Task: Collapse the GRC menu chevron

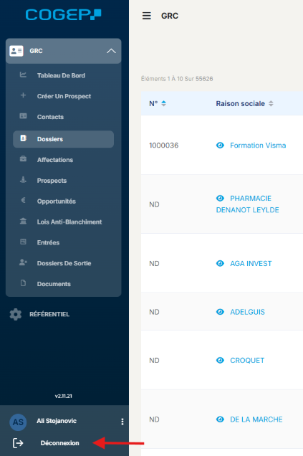Action: [x=111, y=51]
